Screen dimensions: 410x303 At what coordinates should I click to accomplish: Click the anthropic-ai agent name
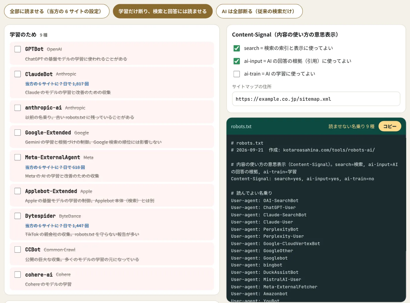point(43,108)
